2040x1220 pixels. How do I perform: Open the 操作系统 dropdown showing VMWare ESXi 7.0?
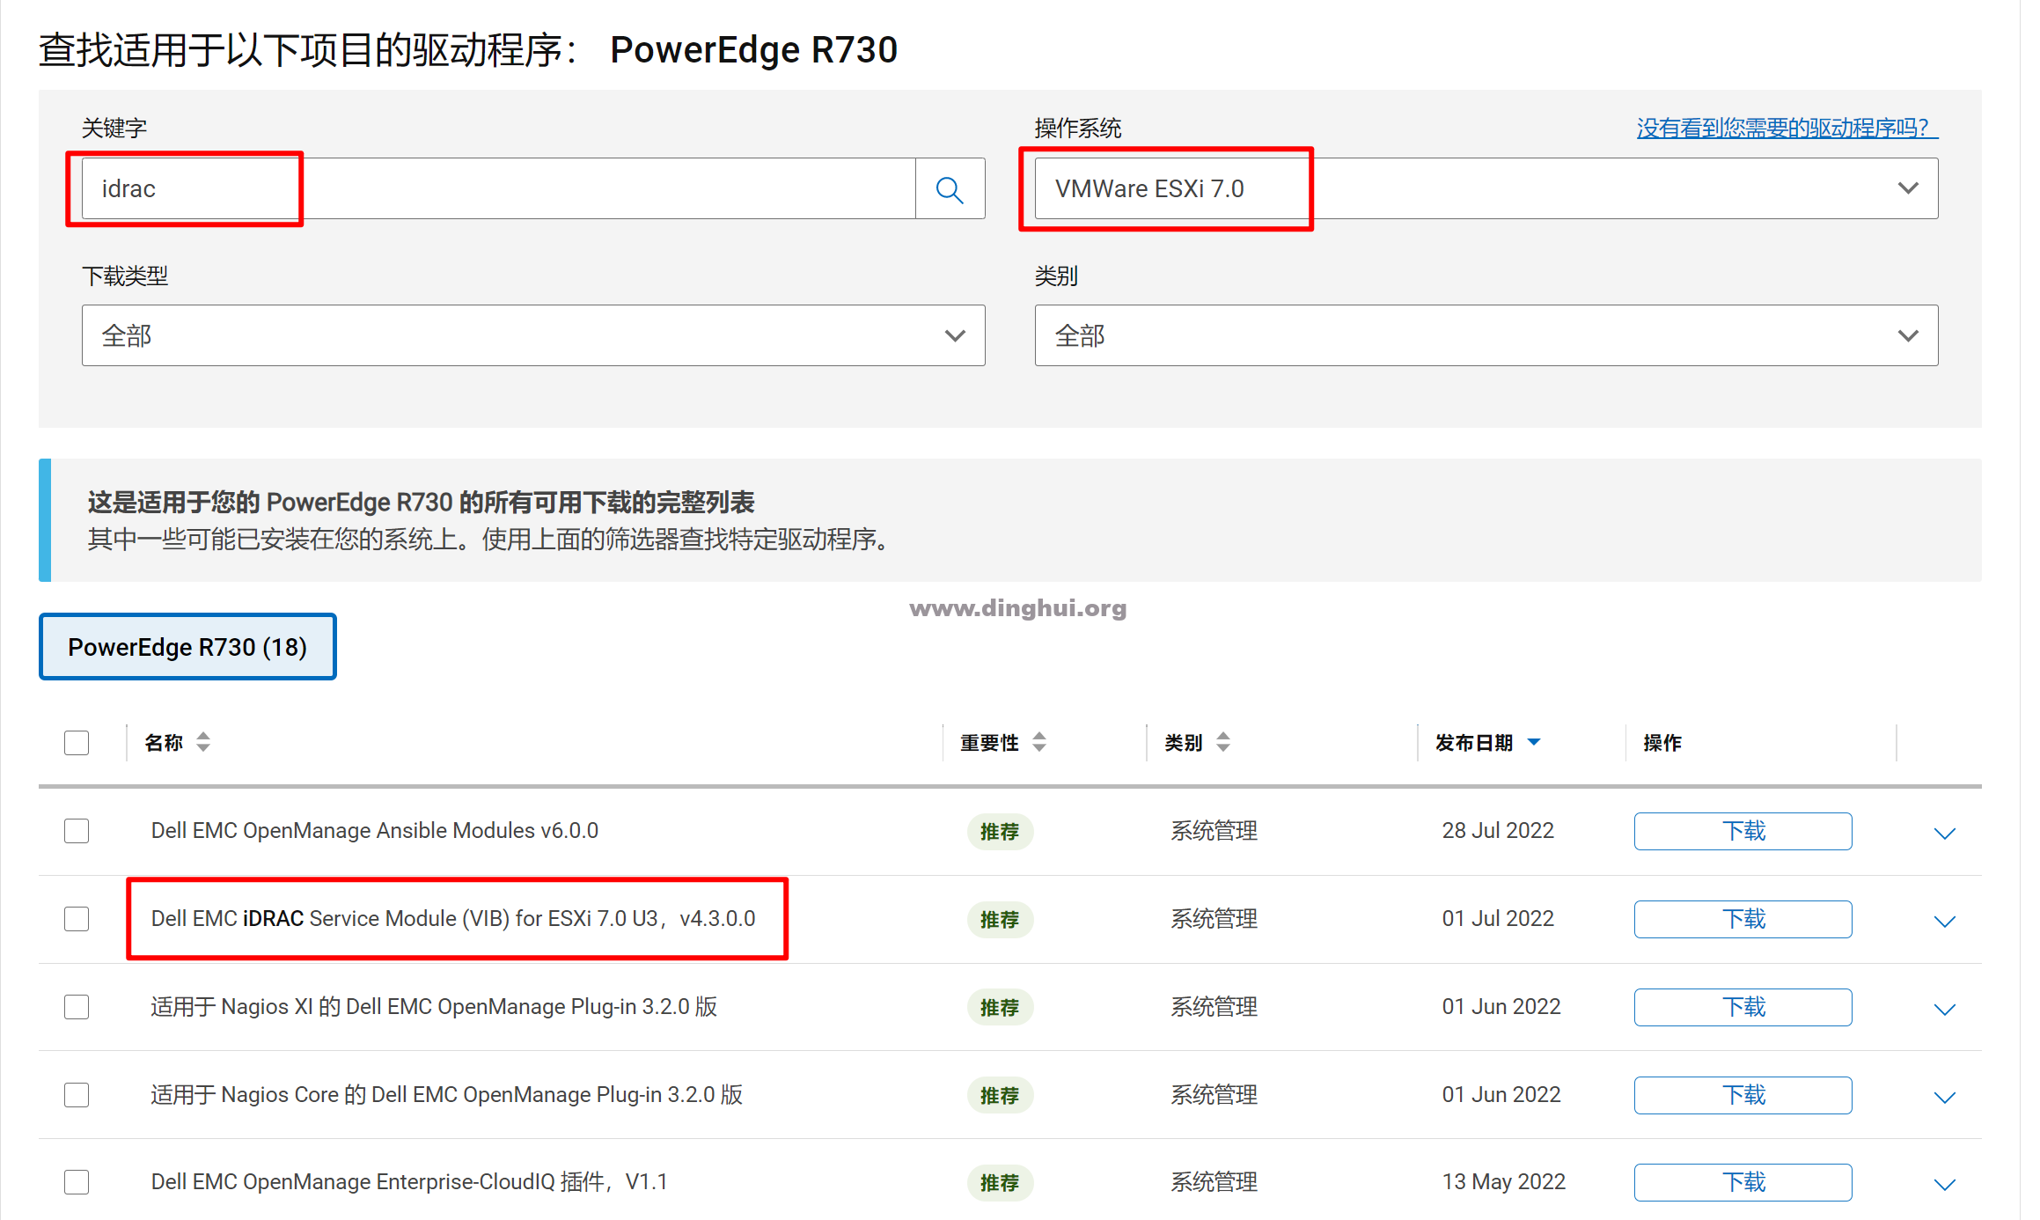point(1486,188)
